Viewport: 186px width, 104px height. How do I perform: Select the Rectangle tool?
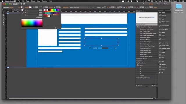tap(3, 20)
